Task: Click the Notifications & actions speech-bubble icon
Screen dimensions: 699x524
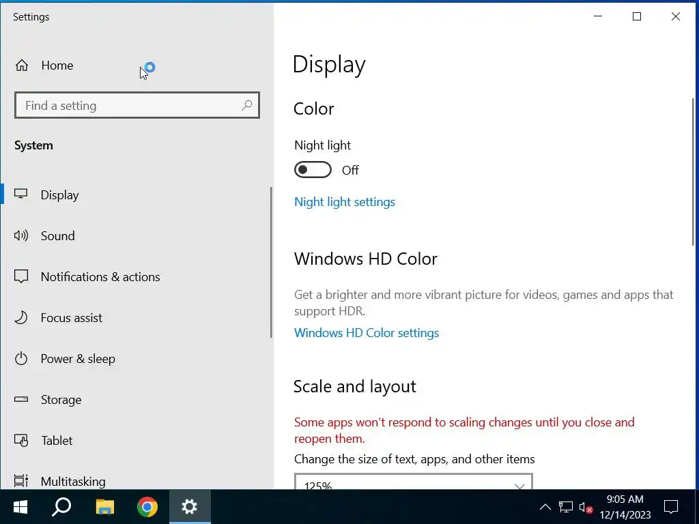Action: (21, 276)
